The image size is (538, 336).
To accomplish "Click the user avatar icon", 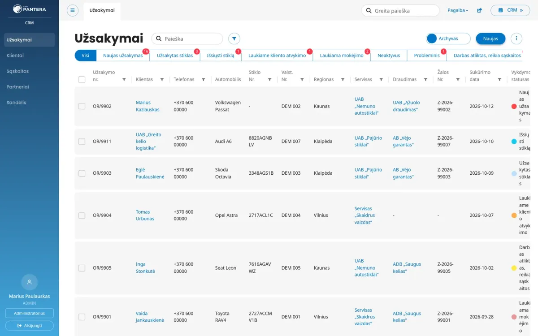I will click(30, 282).
